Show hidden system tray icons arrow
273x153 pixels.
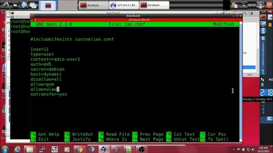tap(234, 149)
